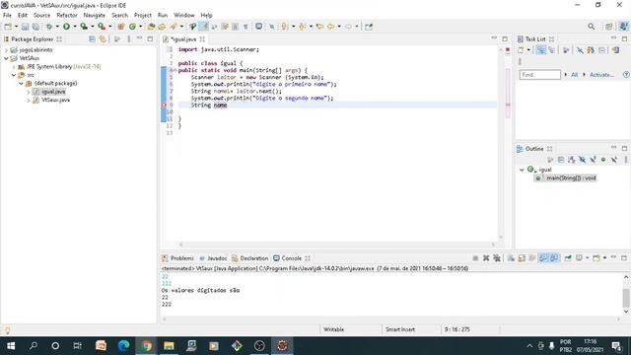This screenshot has height=355, width=631.
Task: Expand VtSaux.java tree node
Action: [29, 100]
